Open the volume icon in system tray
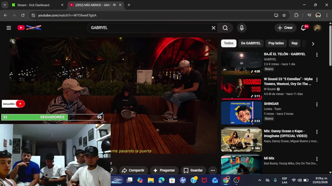This screenshot has width=332, height=186. pyautogui.click(x=300, y=180)
